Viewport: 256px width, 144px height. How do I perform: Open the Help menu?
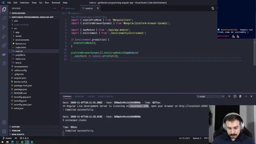coord(65,3)
